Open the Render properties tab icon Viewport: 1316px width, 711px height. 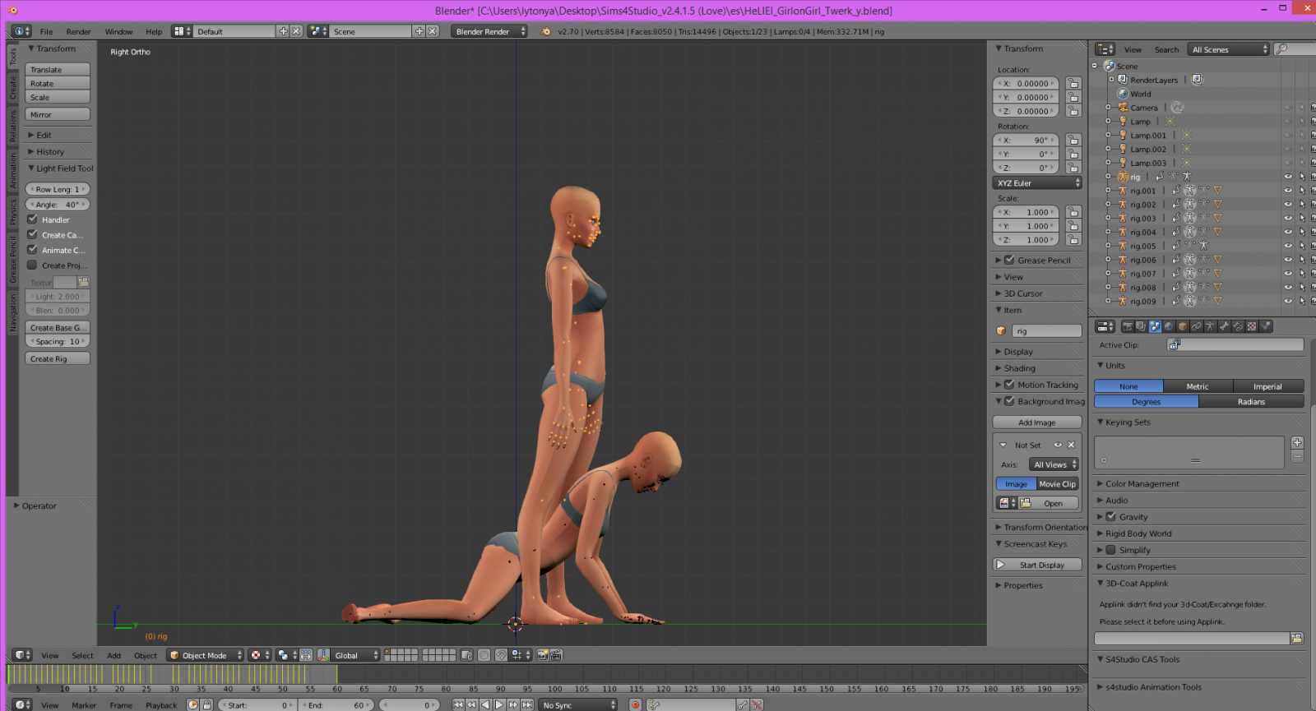(x=1128, y=326)
